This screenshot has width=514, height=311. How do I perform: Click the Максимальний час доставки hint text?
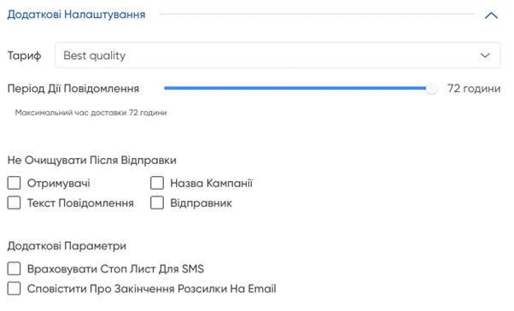(x=91, y=113)
